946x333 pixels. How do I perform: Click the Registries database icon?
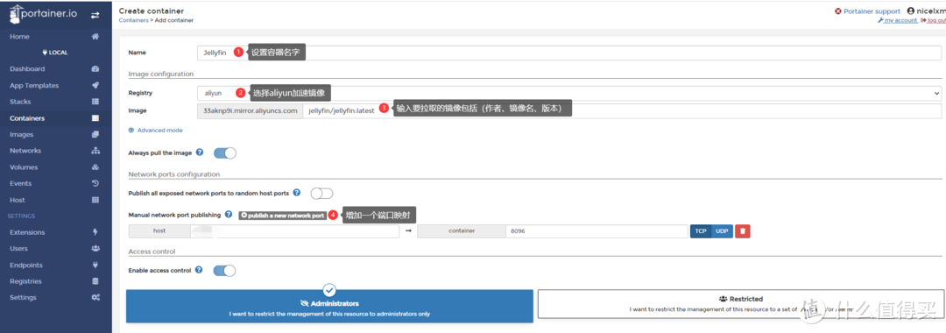click(95, 281)
